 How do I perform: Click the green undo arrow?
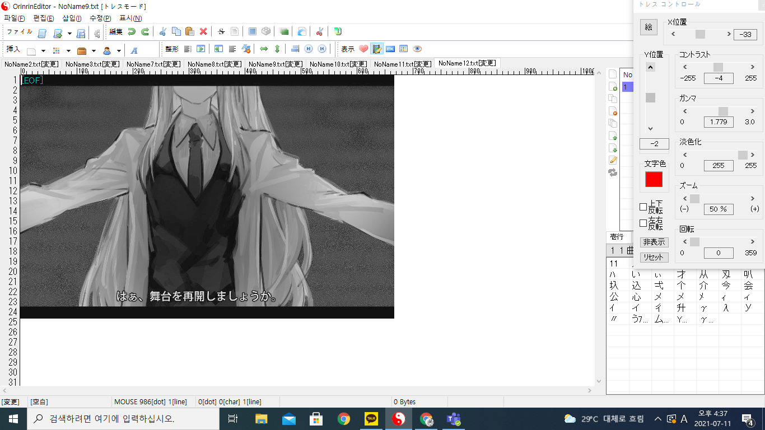(132, 32)
